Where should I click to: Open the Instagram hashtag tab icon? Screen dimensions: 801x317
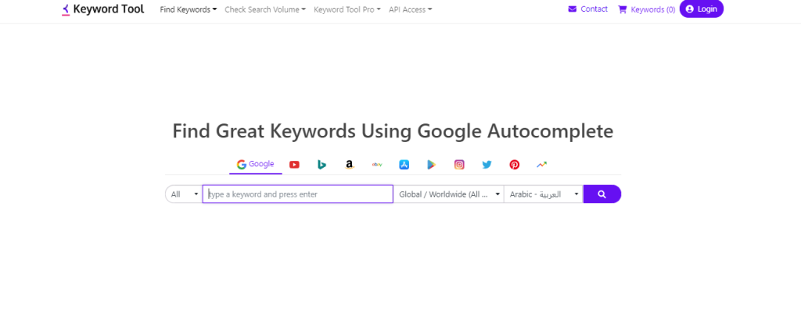point(459,165)
